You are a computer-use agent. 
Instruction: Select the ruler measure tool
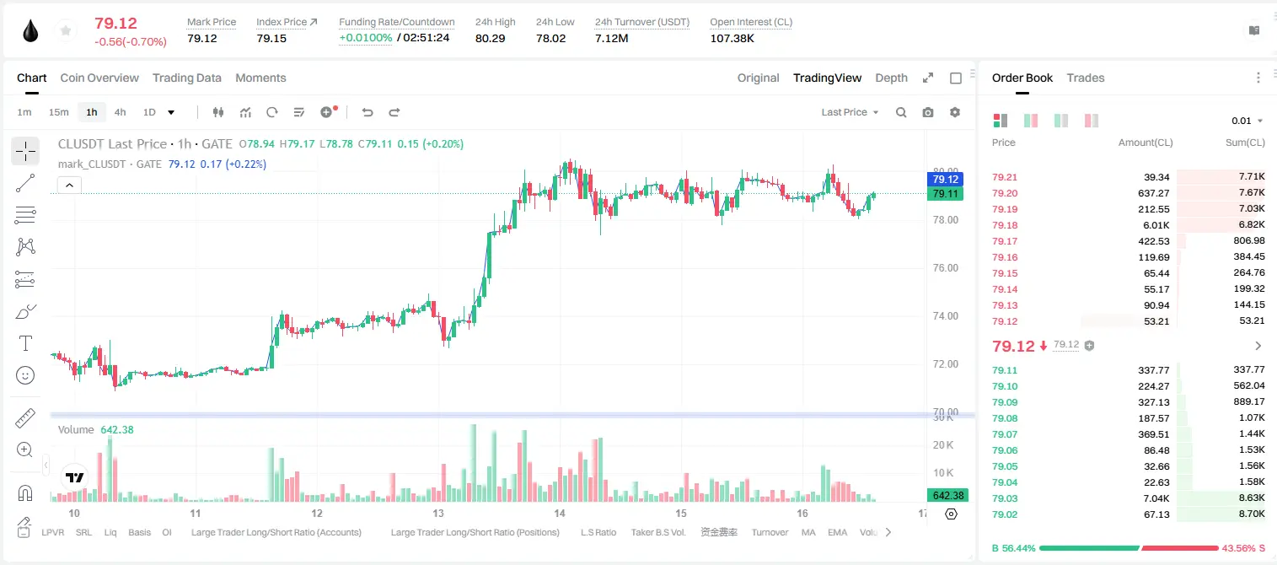click(x=25, y=417)
